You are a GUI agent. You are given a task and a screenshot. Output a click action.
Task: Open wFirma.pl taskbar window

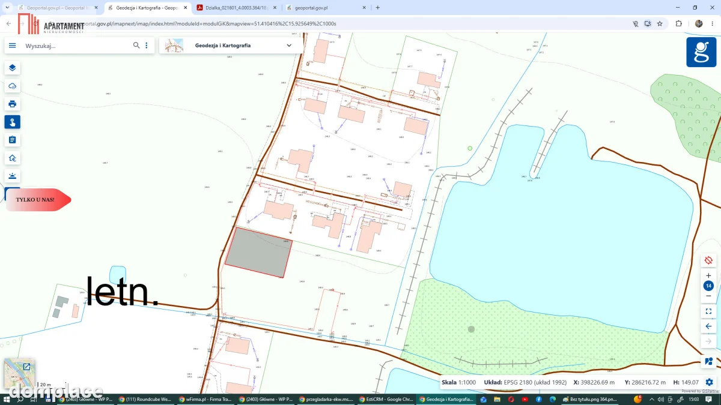[x=205, y=399]
